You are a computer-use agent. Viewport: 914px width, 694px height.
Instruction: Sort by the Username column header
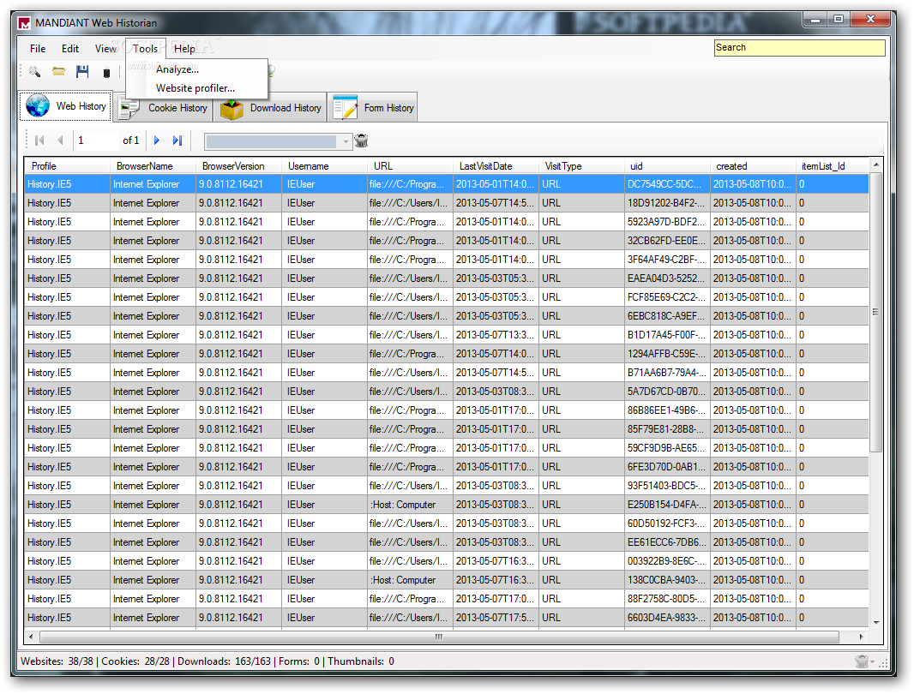324,166
